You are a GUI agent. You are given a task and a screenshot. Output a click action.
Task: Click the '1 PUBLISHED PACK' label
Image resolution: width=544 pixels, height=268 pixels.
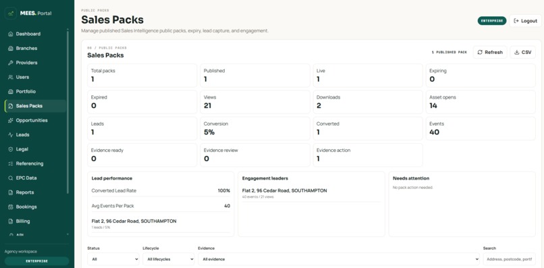pyautogui.click(x=450, y=53)
